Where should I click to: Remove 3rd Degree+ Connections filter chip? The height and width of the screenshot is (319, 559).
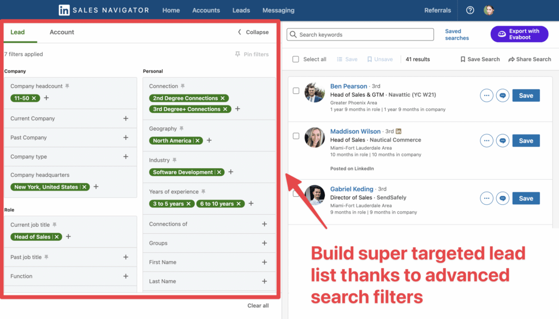coord(225,109)
